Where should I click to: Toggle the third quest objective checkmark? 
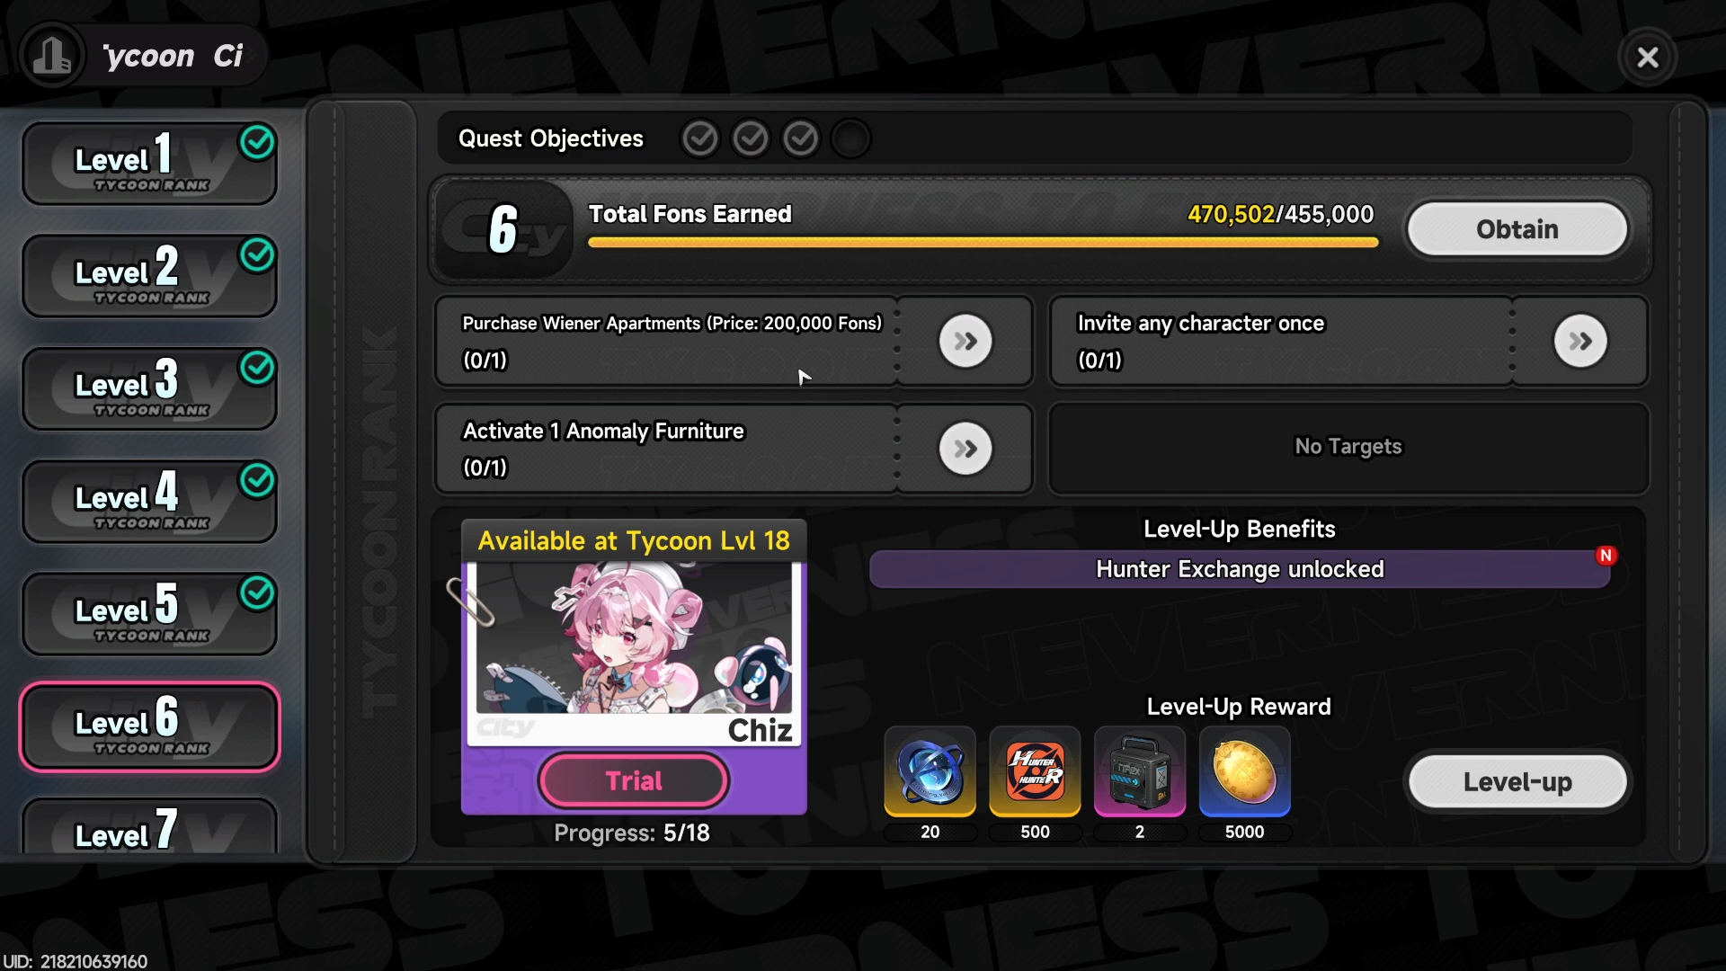[800, 139]
